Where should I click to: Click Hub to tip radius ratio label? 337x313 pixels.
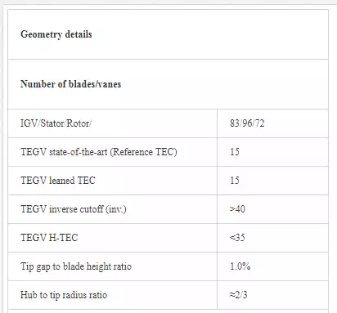64,295
